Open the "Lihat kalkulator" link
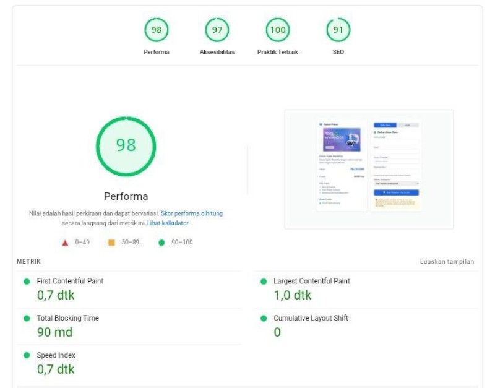Screen dimensions: 495x388 168,223
